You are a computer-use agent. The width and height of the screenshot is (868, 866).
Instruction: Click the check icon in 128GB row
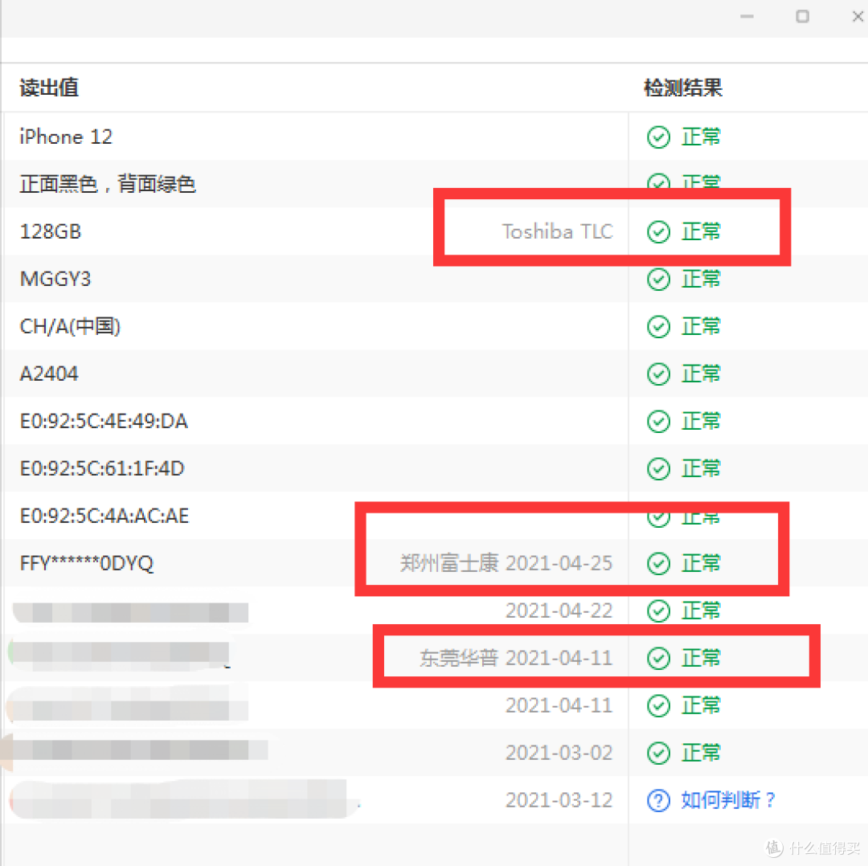(658, 231)
